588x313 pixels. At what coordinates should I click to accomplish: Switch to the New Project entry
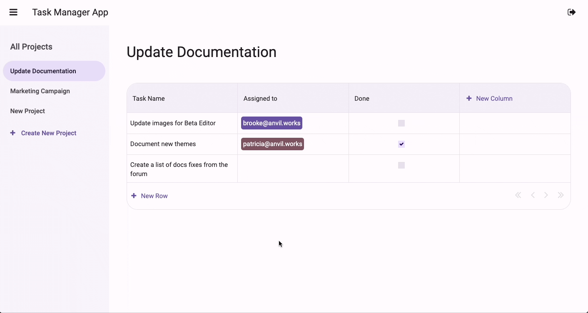pyautogui.click(x=27, y=111)
